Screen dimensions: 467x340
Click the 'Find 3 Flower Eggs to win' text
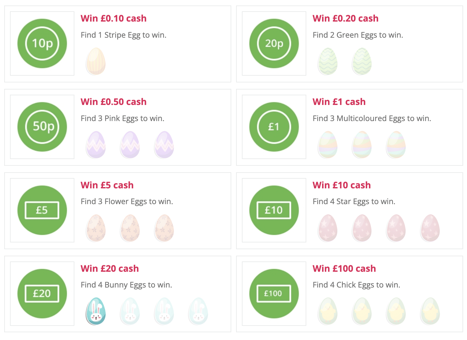pos(127,202)
